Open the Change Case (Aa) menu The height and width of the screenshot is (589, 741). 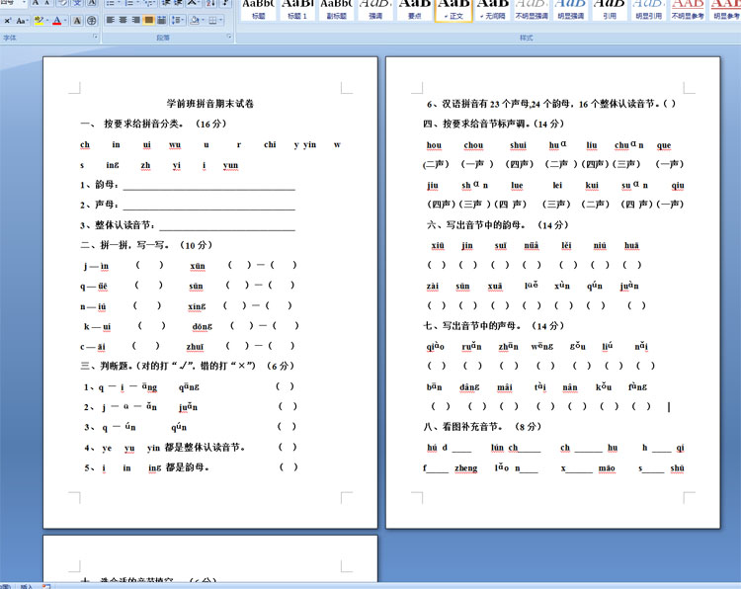click(22, 21)
